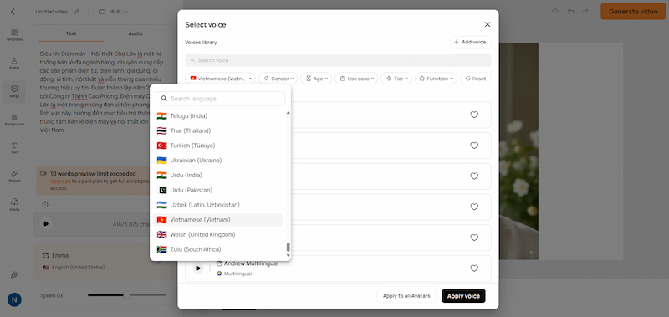Select Zulu (South Africa) language
Screen dimensions: 669x317
pos(218,249)
